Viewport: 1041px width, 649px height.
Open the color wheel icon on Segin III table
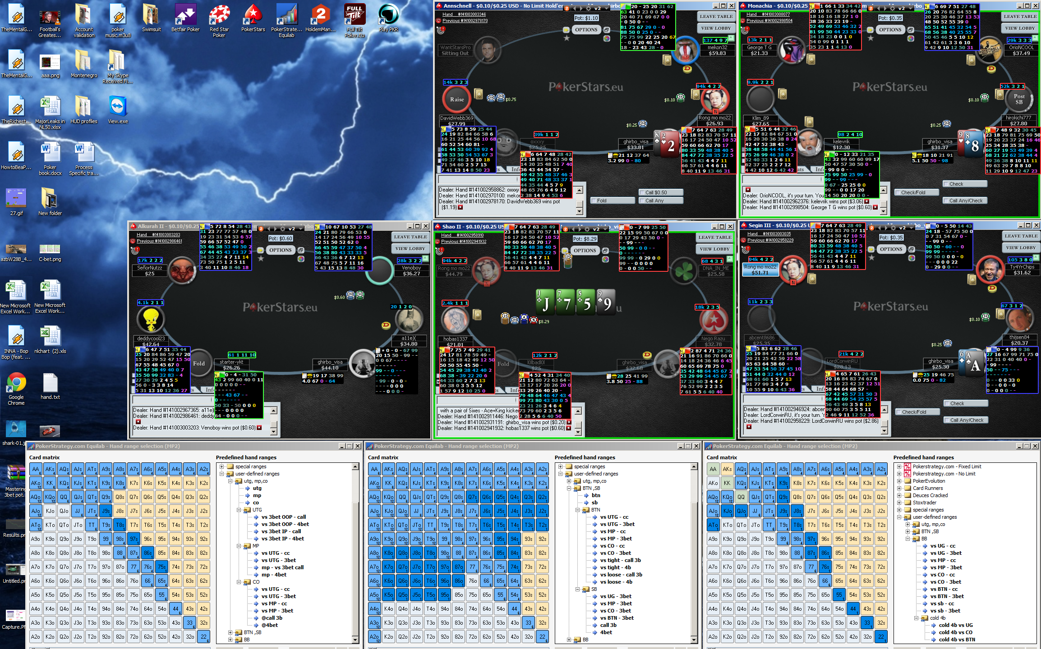[912, 258]
